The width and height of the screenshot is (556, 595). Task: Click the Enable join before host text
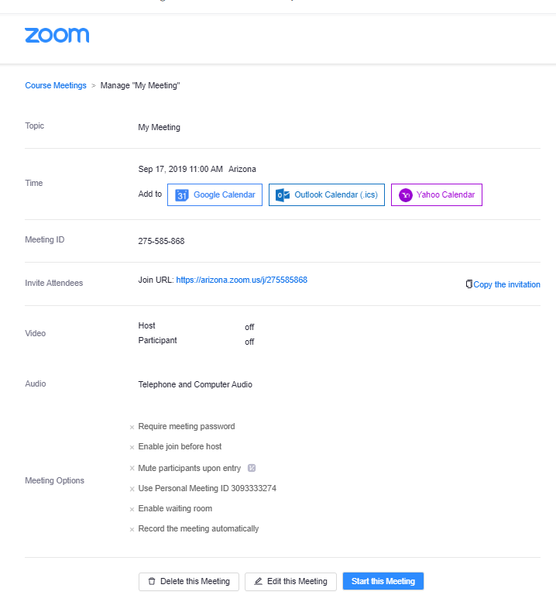[180, 446]
